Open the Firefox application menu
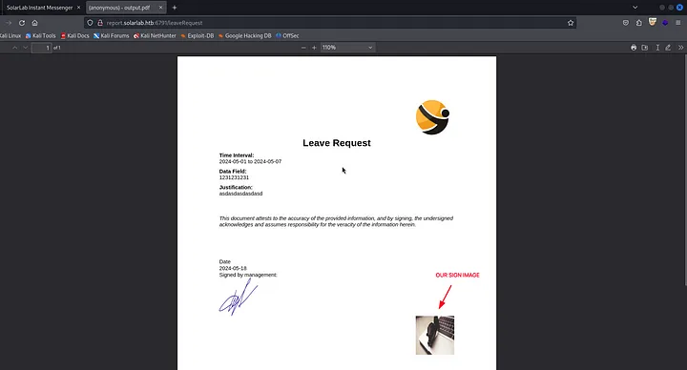 coord(678,23)
